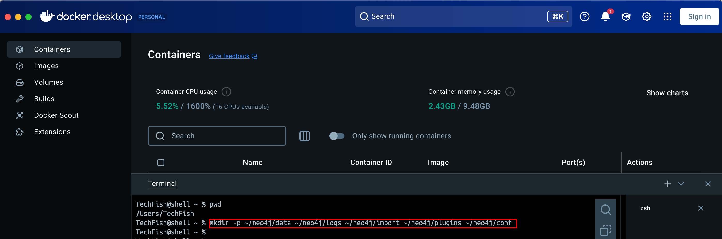Close the zsh session

[701, 208]
